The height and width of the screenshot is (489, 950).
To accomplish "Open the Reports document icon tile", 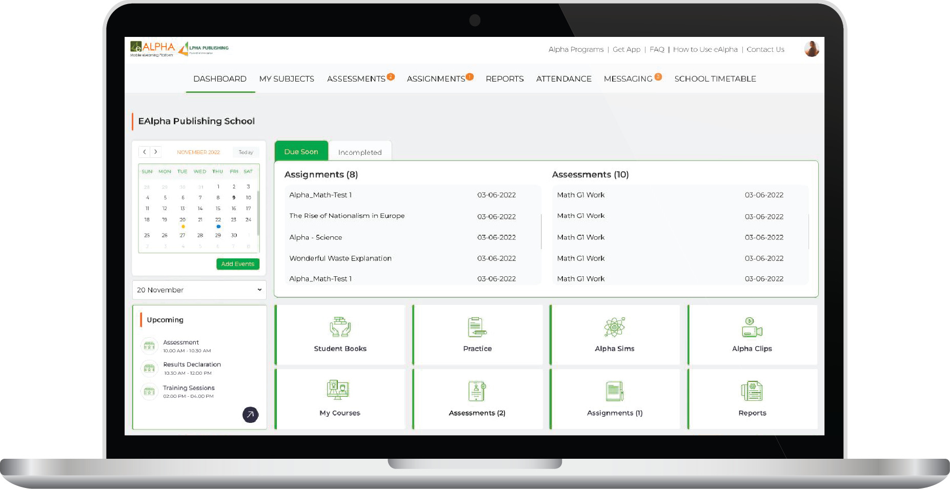I will (752, 392).
